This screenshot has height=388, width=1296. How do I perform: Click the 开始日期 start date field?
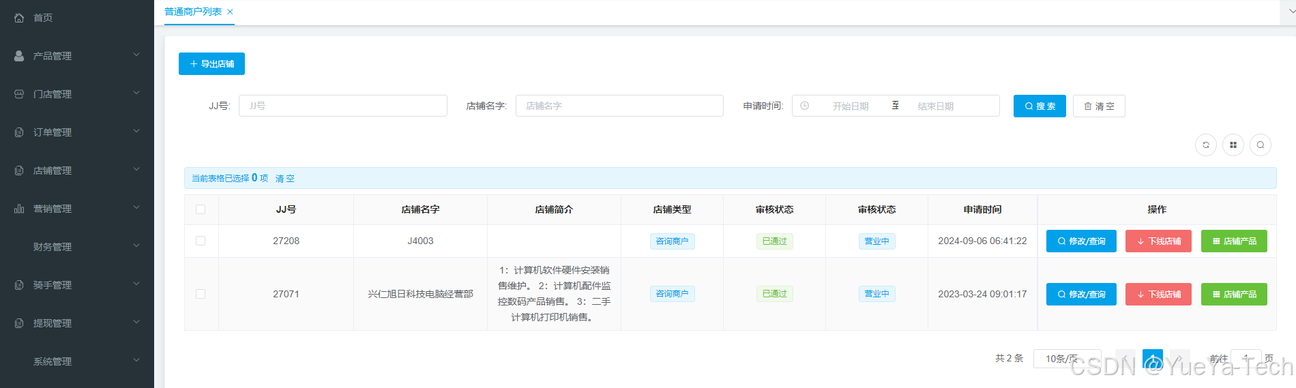850,106
